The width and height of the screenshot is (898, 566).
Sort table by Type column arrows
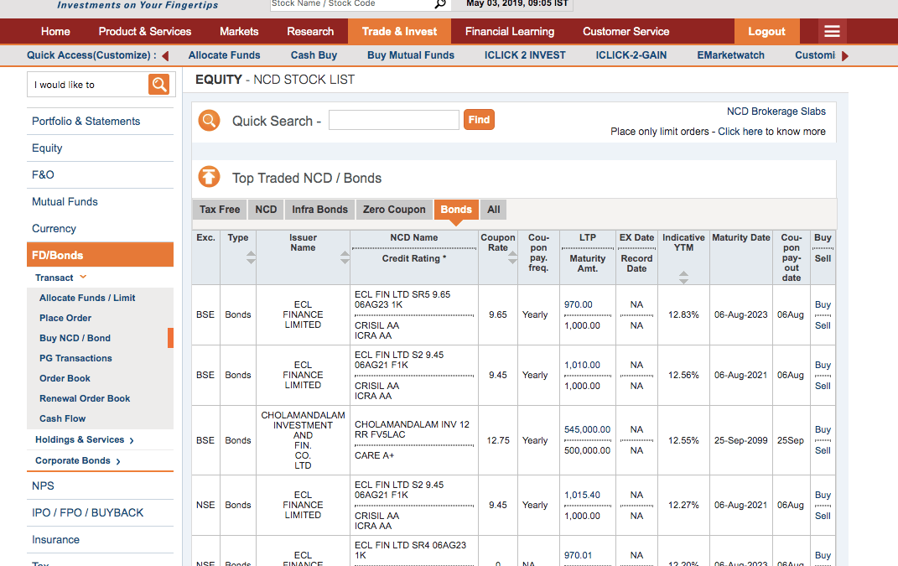[251, 257]
